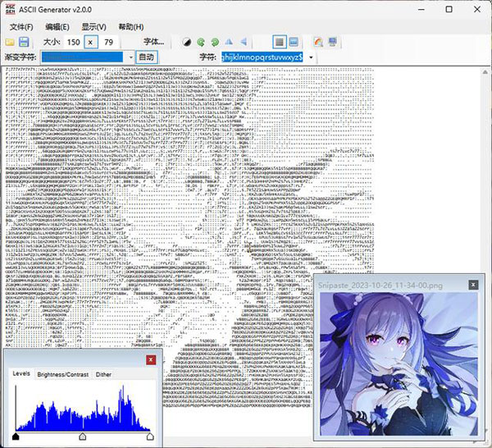Click the 自动 button
The width and height of the screenshot is (492, 448).
coord(146,57)
